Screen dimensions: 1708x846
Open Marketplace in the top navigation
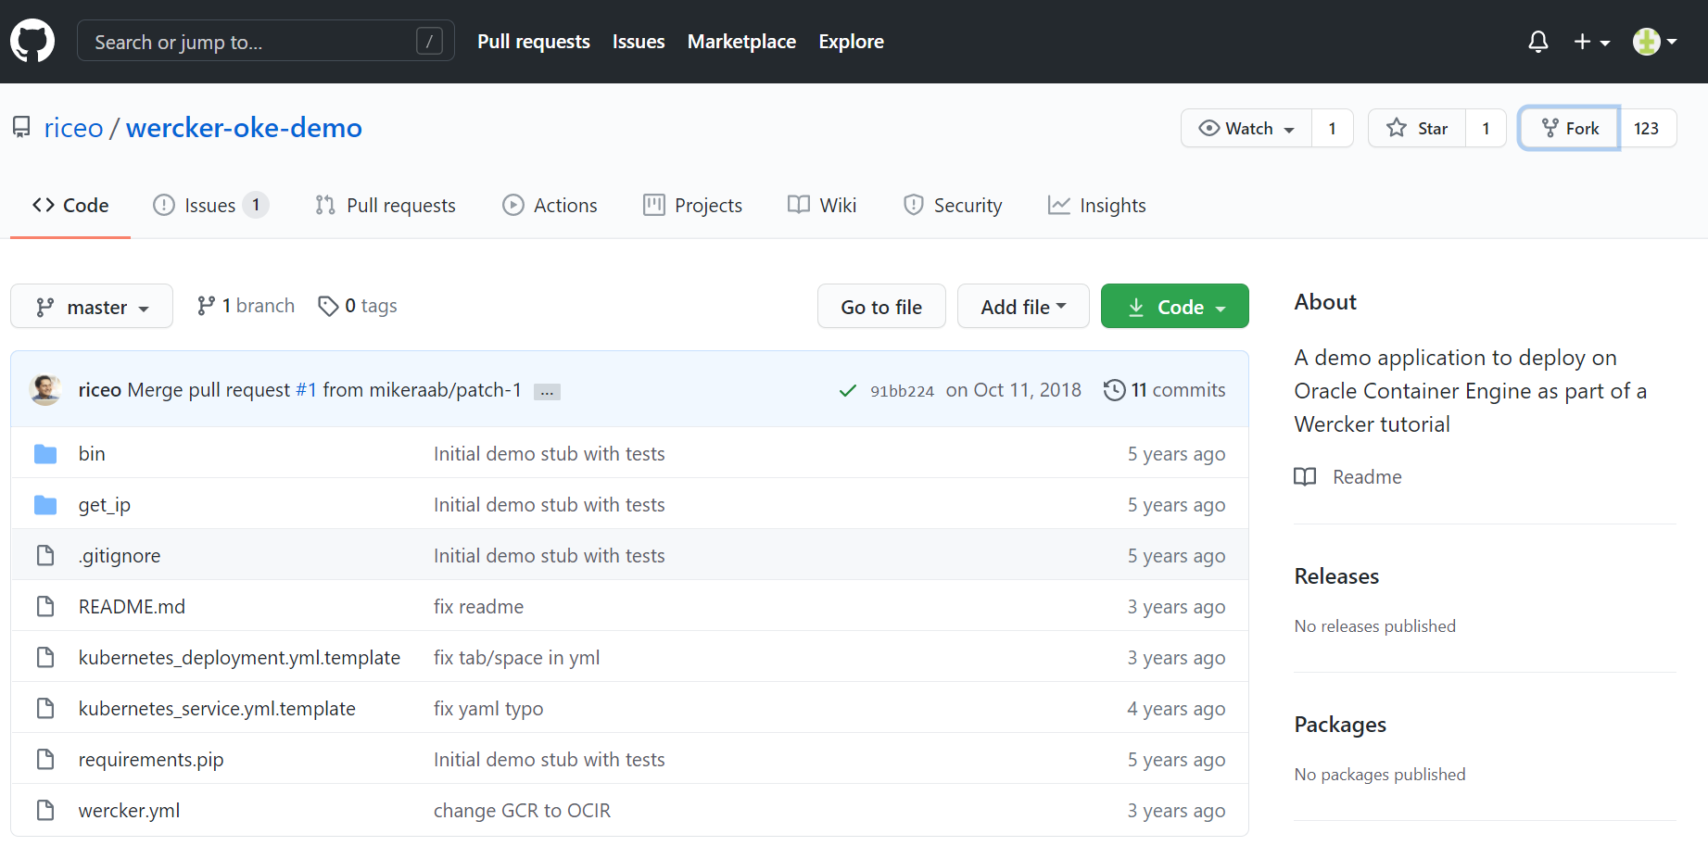tap(741, 42)
